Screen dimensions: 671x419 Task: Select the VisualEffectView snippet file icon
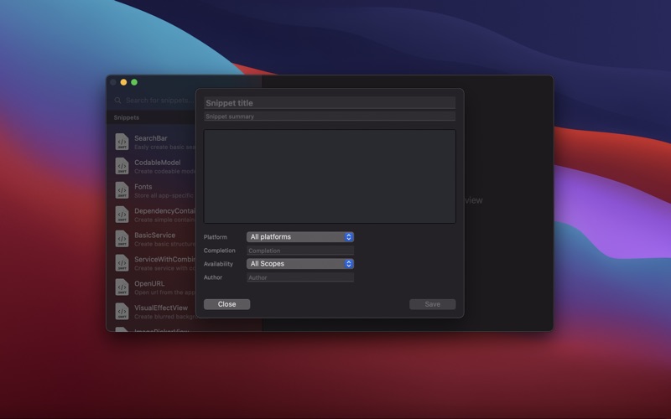(122, 312)
